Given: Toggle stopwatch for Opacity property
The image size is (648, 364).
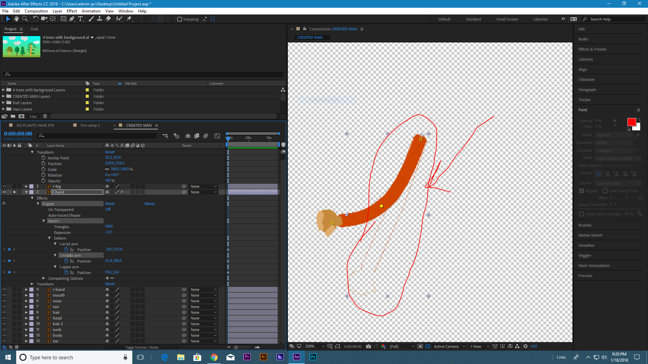Looking at the screenshot, I should [x=44, y=181].
